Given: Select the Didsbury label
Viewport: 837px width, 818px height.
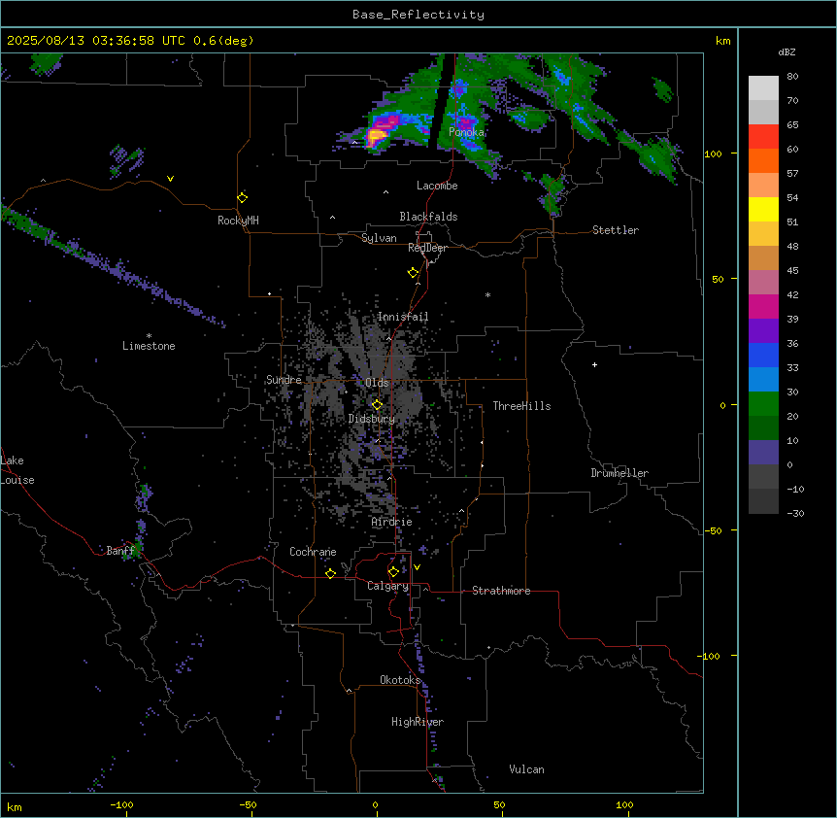Looking at the screenshot, I should (x=372, y=419).
